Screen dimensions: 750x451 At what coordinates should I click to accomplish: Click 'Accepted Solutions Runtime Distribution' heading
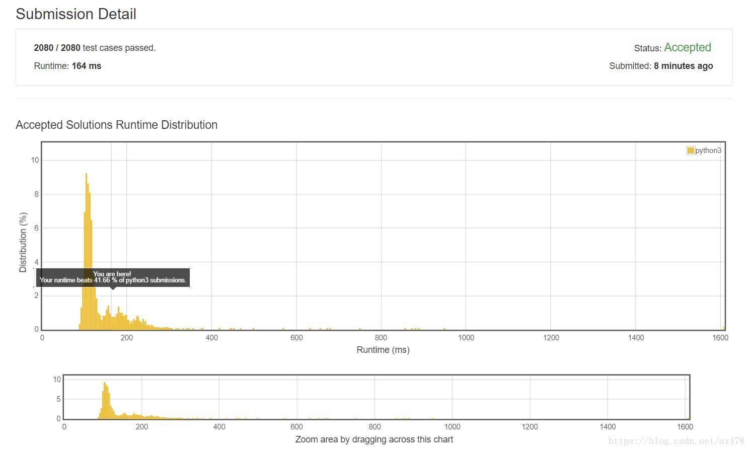coord(116,125)
